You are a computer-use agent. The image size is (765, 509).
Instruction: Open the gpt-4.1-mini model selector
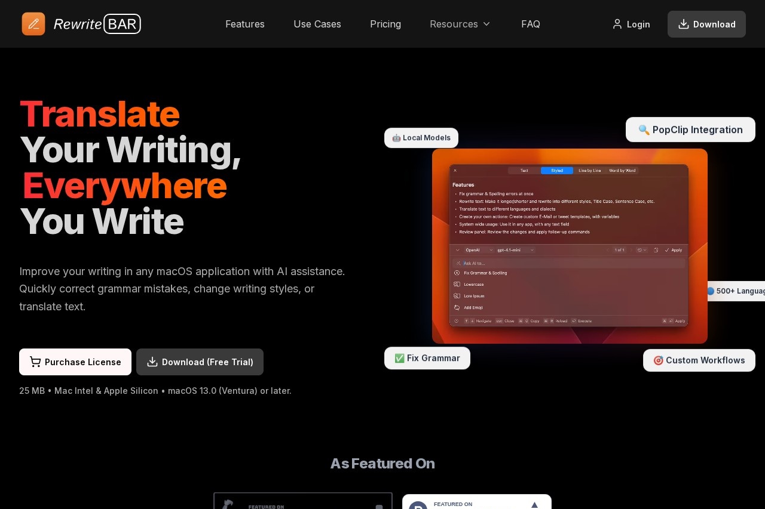click(x=514, y=250)
